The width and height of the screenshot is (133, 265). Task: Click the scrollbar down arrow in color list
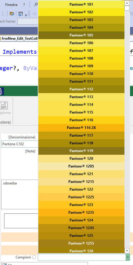point(127,251)
